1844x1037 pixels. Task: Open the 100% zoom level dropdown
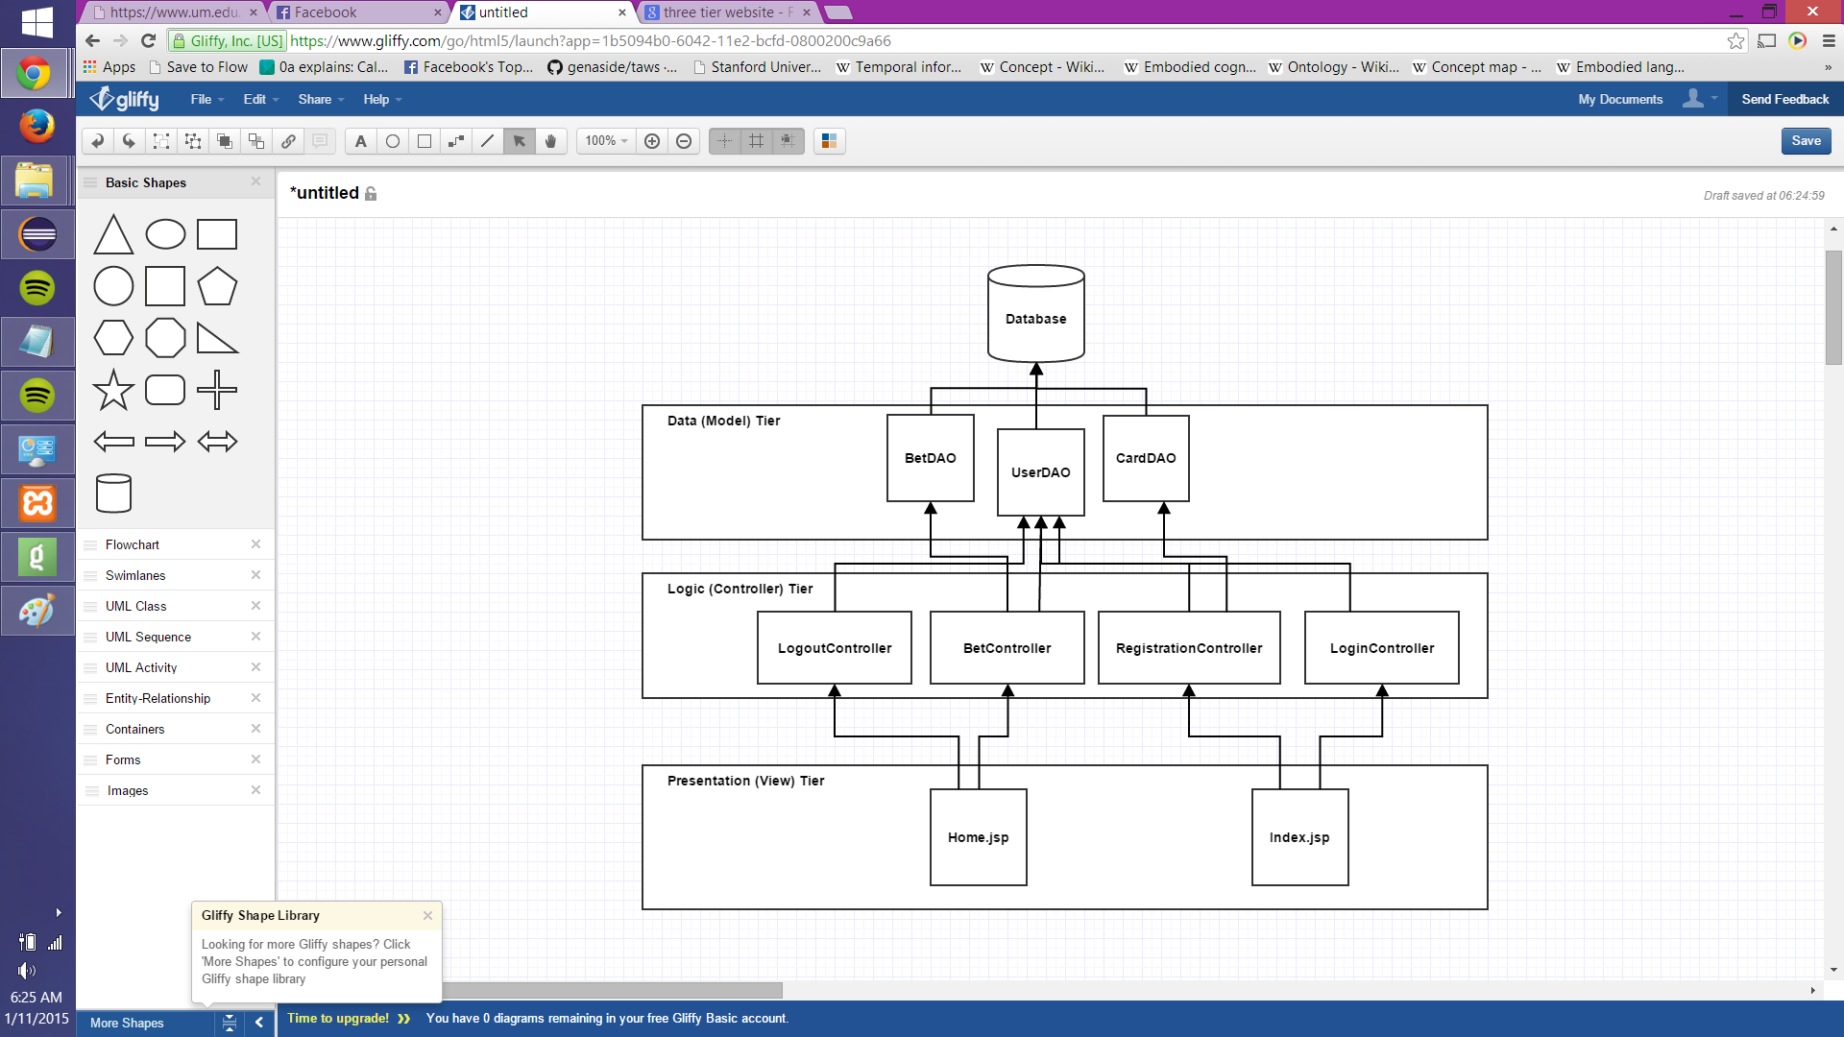point(606,141)
